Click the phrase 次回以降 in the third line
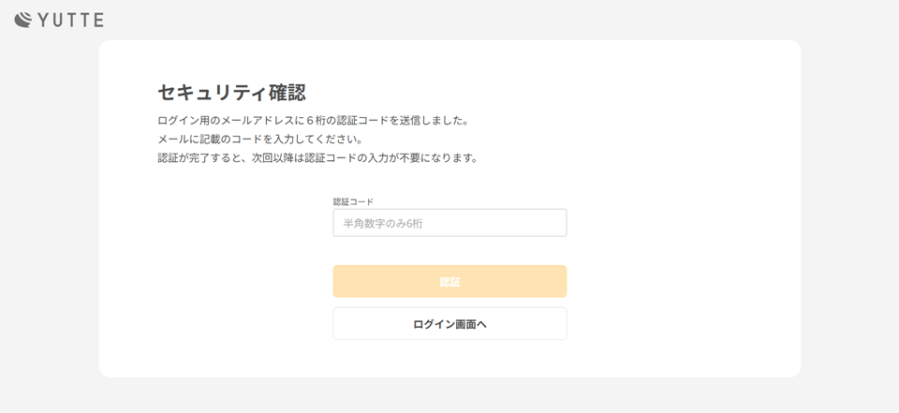This screenshot has width=899, height=413. pos(271,157)
